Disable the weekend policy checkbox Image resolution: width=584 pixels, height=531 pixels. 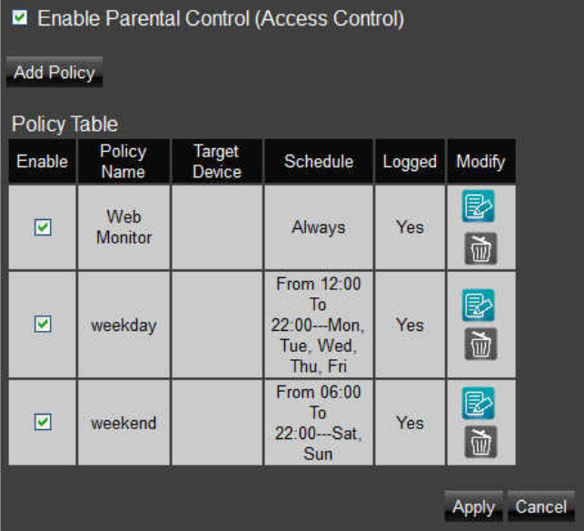[43, 422]
